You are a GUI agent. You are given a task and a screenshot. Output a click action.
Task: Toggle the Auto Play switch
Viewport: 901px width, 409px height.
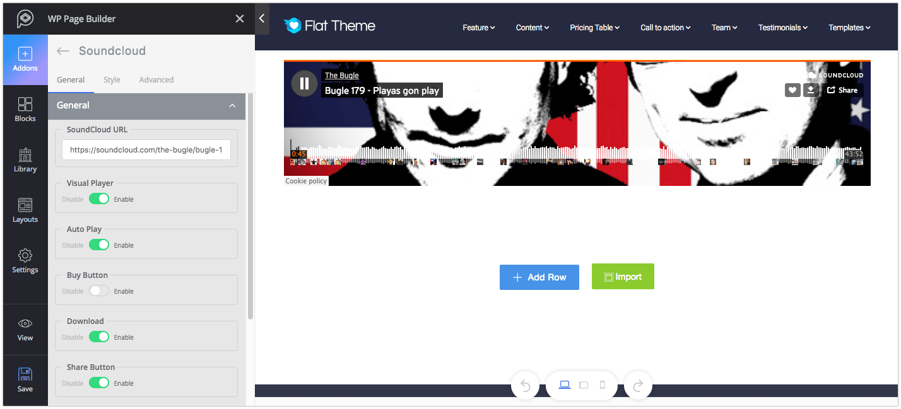99,245
